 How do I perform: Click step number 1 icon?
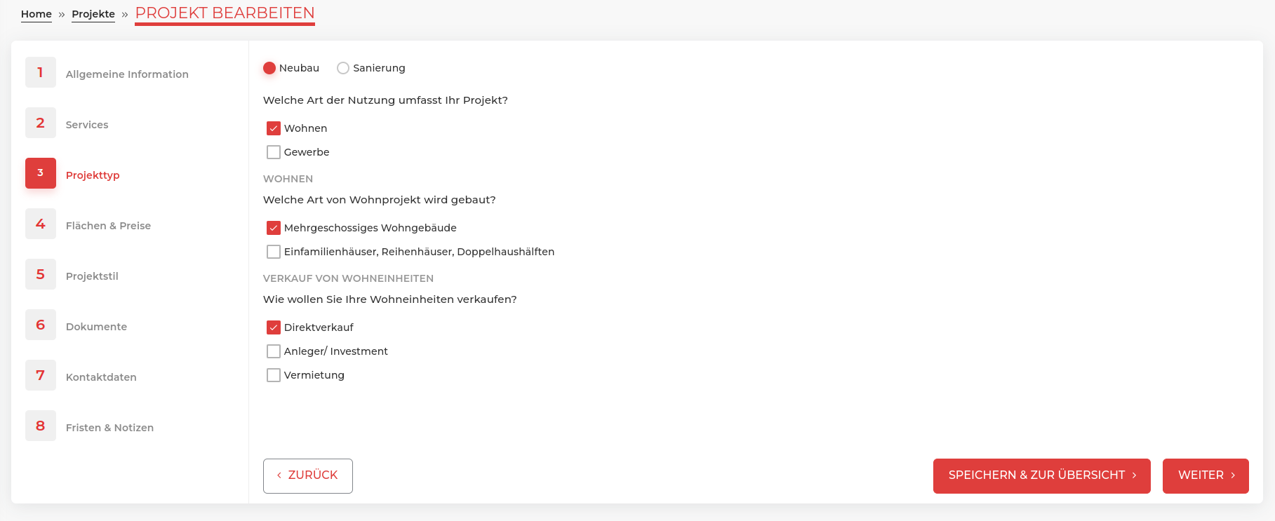pos(41,73)
